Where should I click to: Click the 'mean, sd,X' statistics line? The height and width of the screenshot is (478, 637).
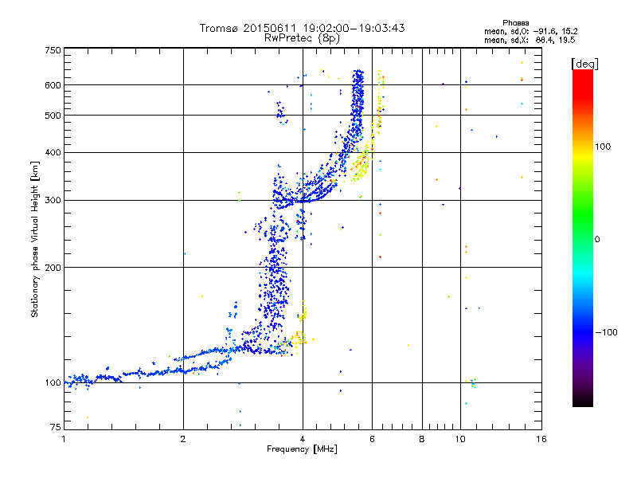point(530,40)
